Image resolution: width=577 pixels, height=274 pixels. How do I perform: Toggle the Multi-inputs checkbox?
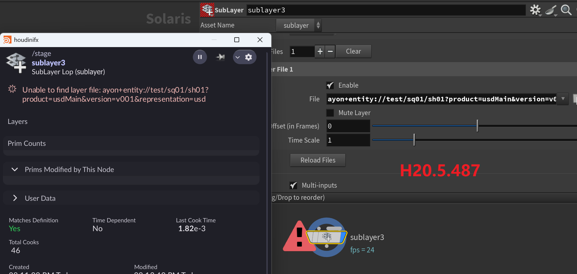tap(293, 185)
